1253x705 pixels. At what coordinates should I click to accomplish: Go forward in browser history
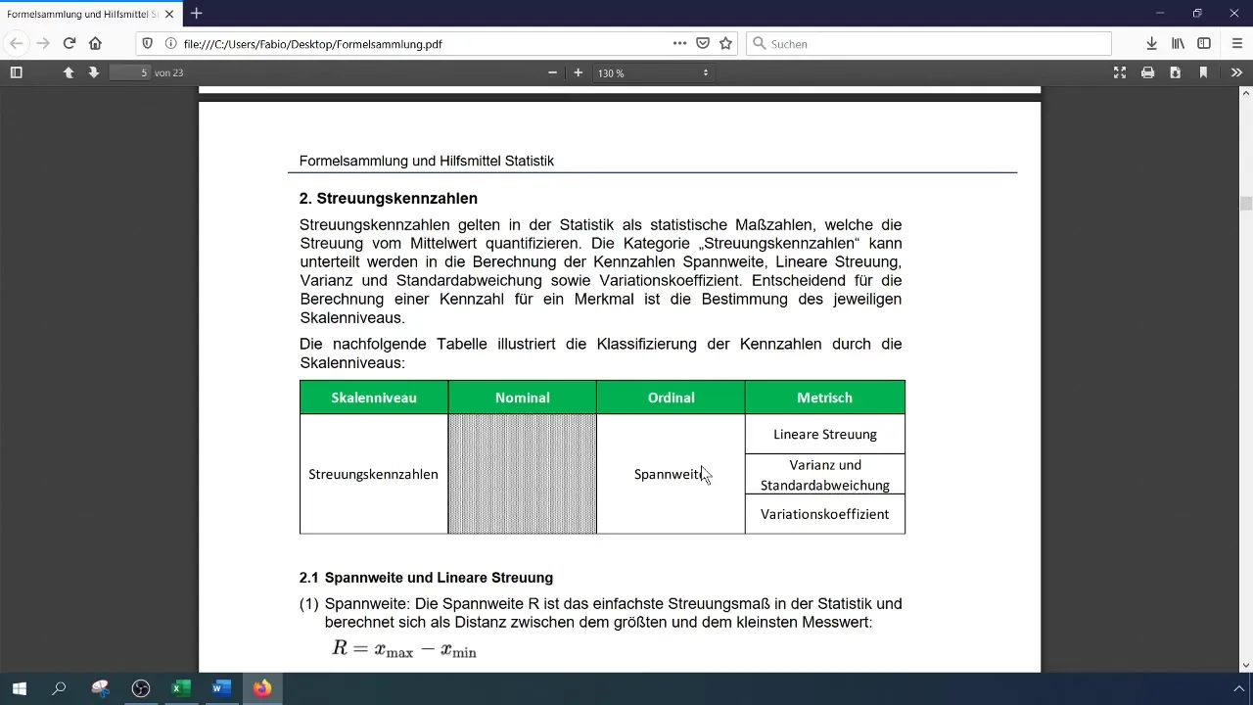[x=43, y=43]
